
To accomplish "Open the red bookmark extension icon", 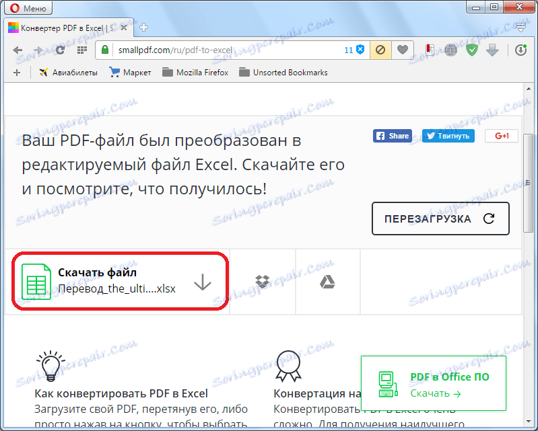I will [x=430, y=50].
